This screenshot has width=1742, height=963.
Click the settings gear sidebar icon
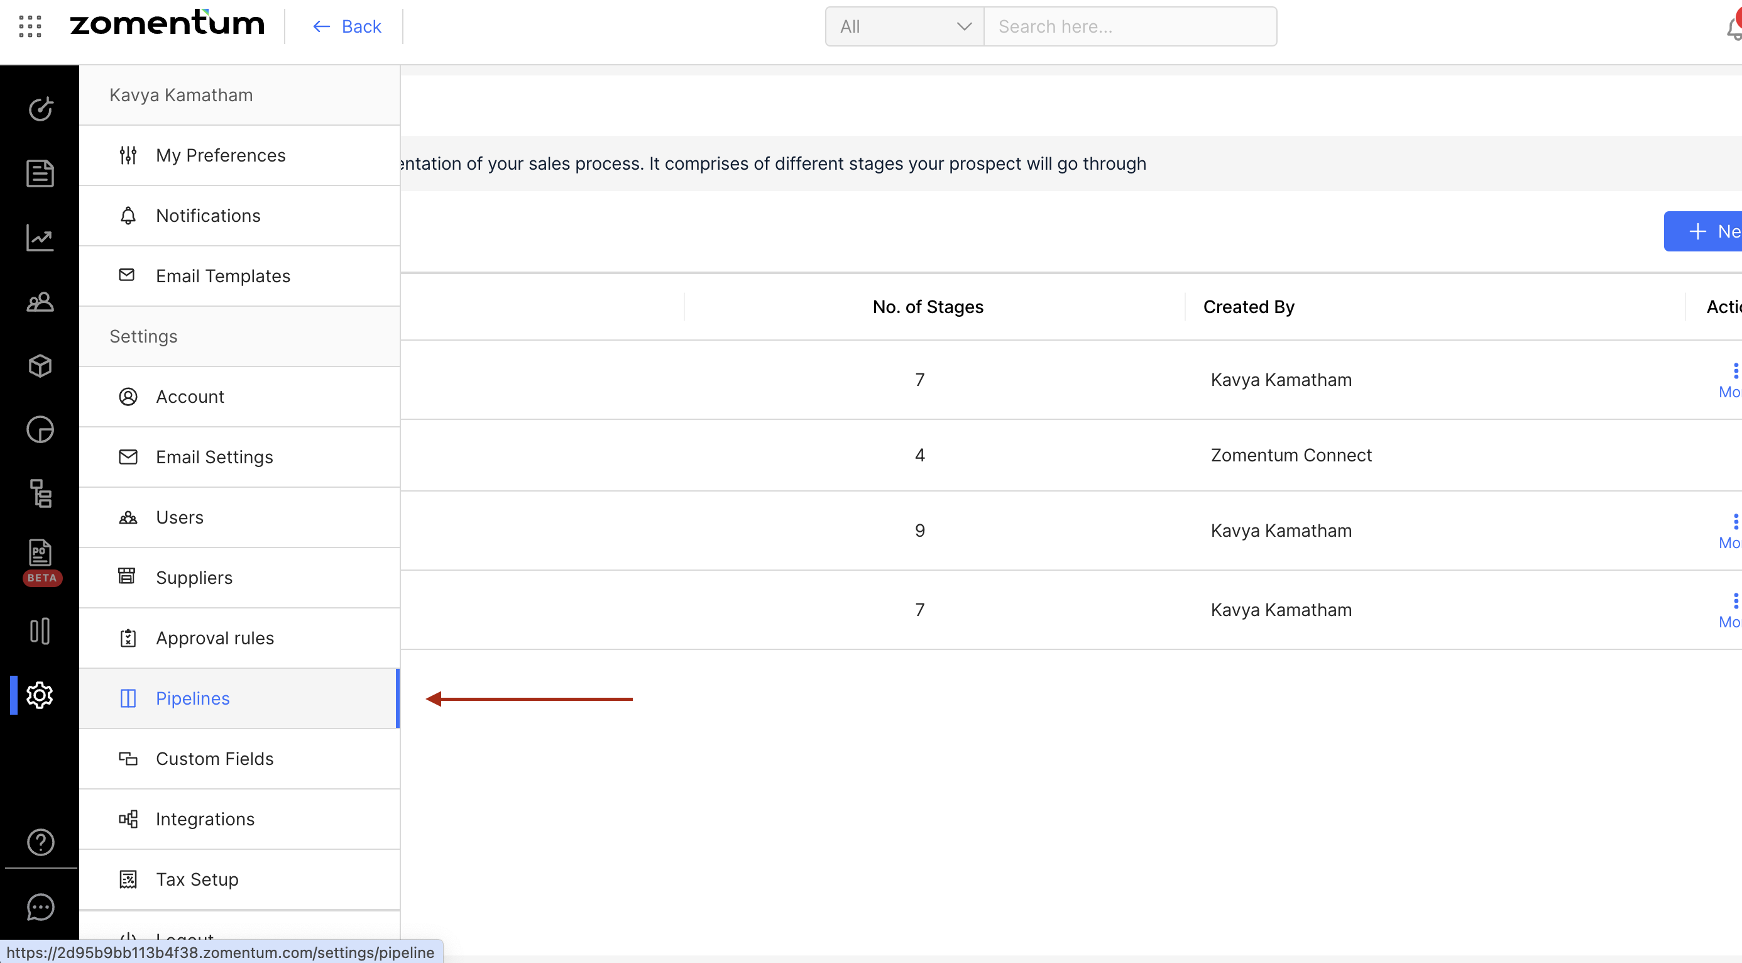tap(40, 695)
